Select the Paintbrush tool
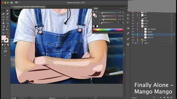Viewport: 177px width, 99px height. pyautogui.click(x=7, y=17)
